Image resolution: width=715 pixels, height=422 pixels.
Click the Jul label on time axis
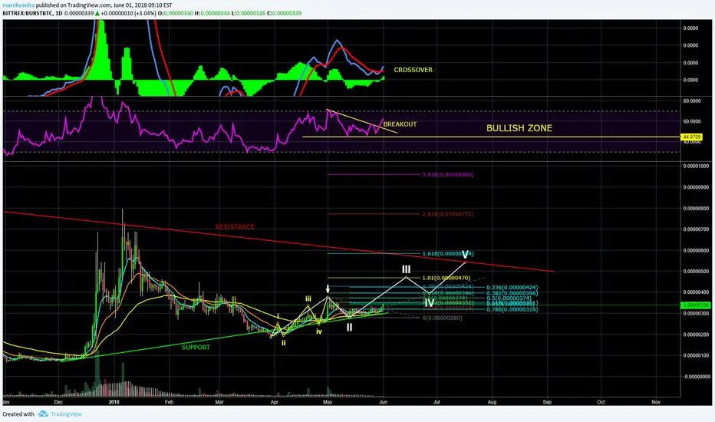[x=437, y=402]
